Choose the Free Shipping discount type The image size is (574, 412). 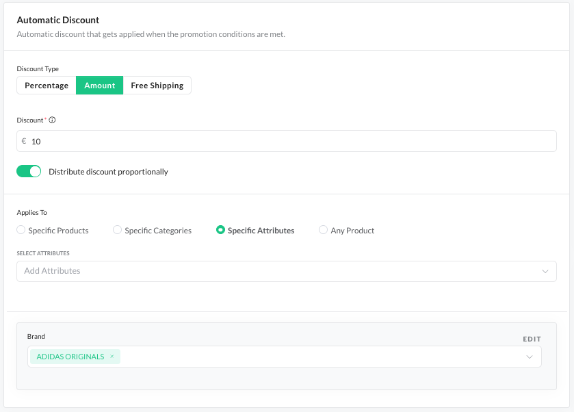point(157,86)
